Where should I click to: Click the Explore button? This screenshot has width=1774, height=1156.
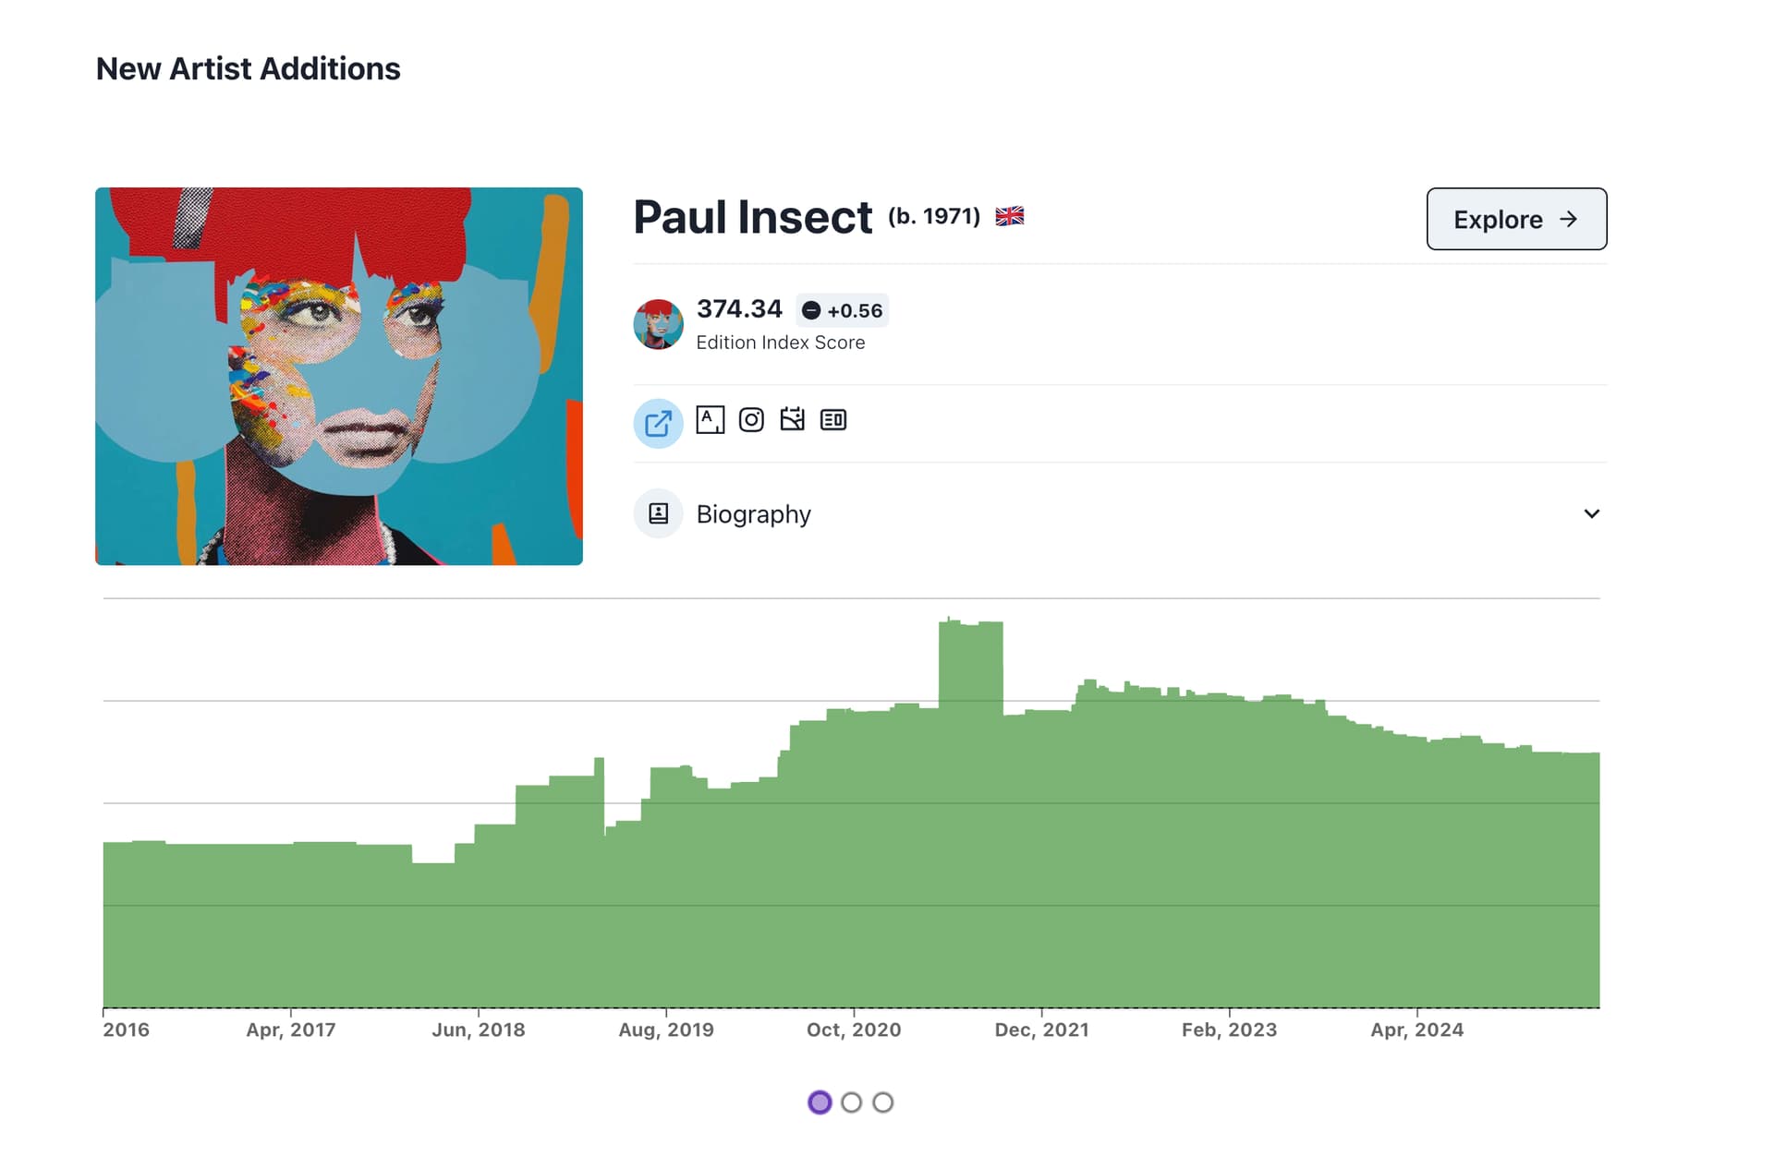pos(1516,219)
